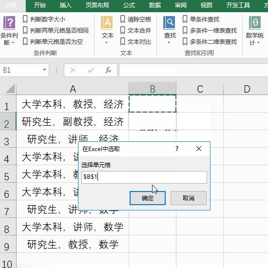Open the 文件 tab
Image resolution: width=268 pixels, height=268 pixels.
click(x=11, y=5)
